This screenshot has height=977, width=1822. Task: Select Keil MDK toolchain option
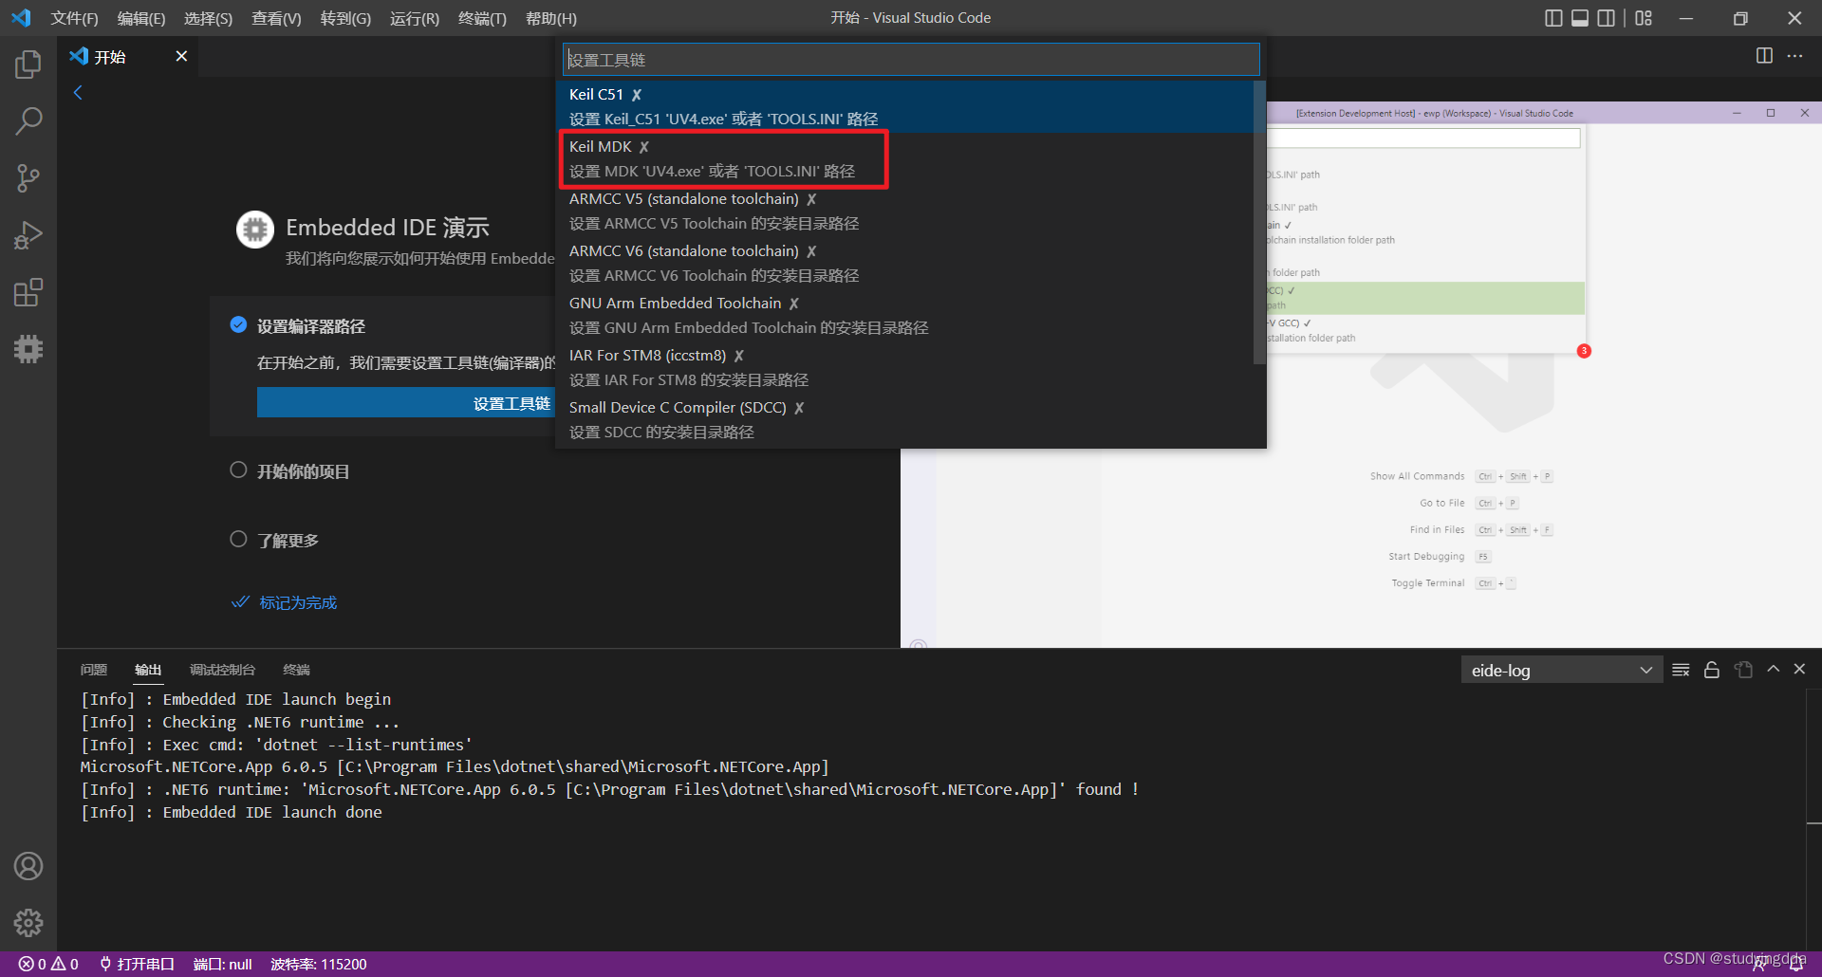pos(904,158)
